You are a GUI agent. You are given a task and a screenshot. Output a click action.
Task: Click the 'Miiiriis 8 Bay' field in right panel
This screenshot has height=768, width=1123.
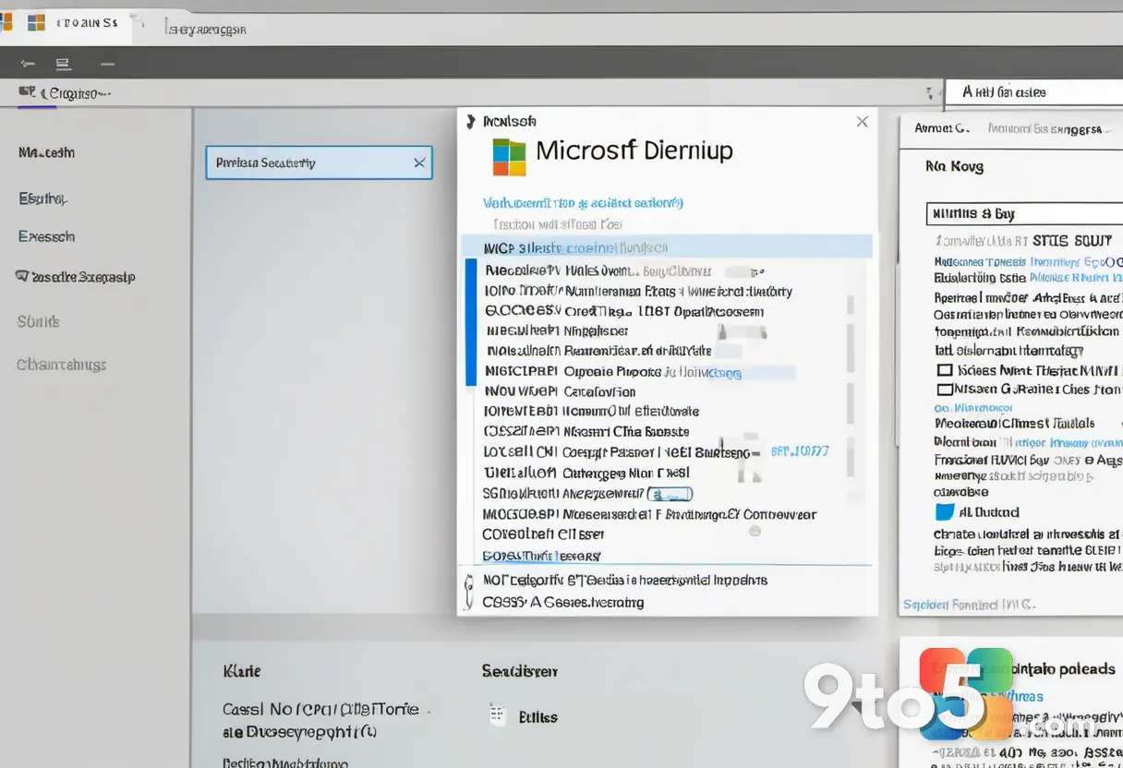(x=1024, y=213)
